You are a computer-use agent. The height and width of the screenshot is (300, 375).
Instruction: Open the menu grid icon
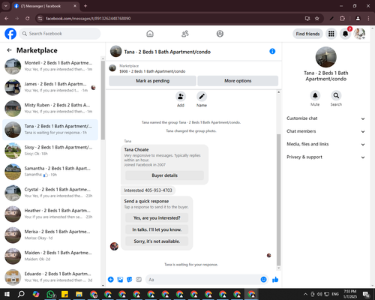click(x=331, y=34)
